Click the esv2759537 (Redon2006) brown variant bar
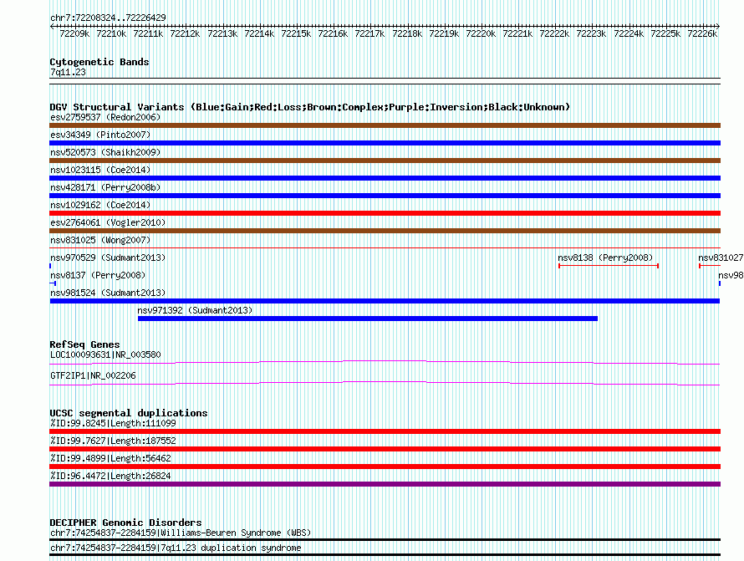 (x=385, y=125)
